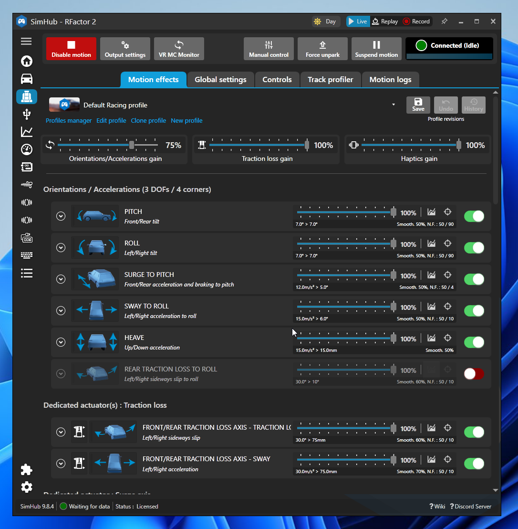
Task: Click the Traction loss gain slider handle
Action: [307, 145]
